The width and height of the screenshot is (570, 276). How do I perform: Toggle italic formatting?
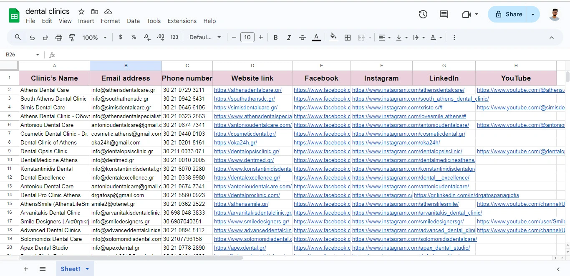tap(289, 38)
